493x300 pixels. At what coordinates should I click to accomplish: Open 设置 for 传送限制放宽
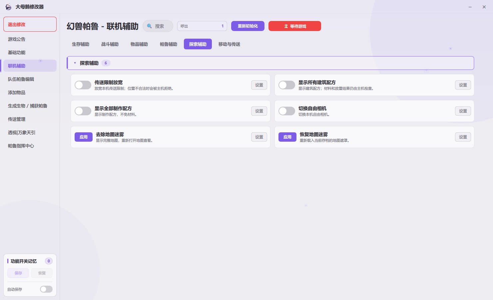[x=259, y=85]
